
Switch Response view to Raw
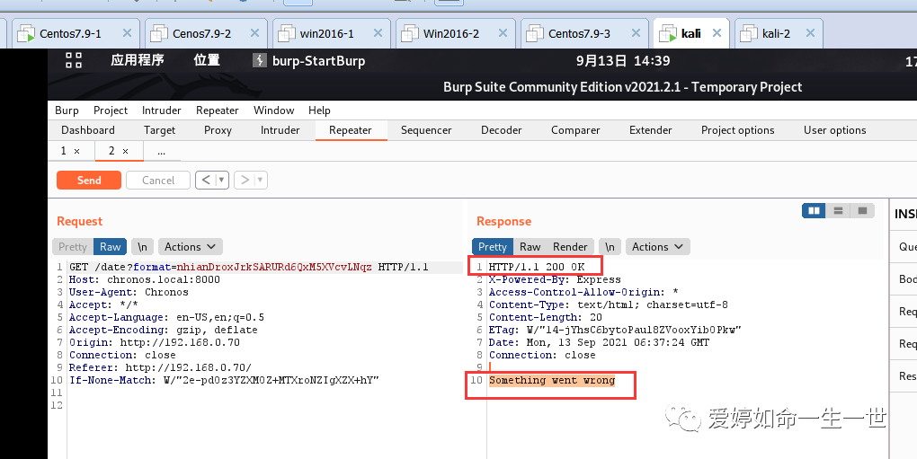pyautogui.click(x=530, y=247)
